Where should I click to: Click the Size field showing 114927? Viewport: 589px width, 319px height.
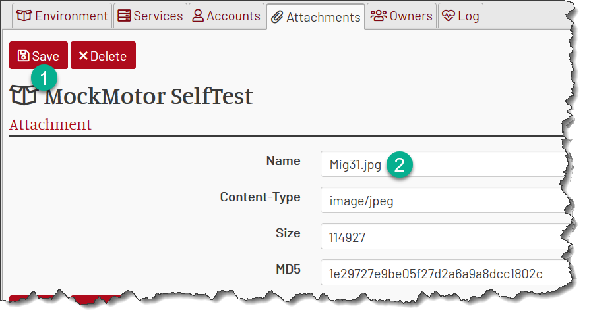click(444, 236)
